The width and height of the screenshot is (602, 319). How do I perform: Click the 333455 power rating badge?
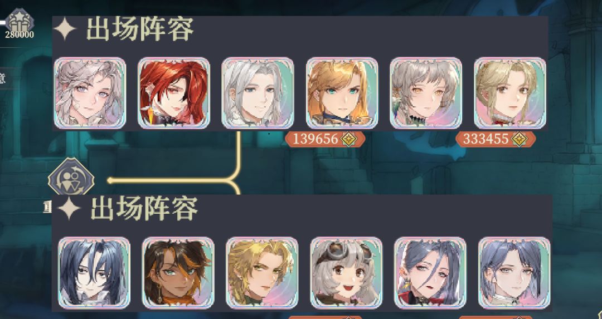point(496,139)
